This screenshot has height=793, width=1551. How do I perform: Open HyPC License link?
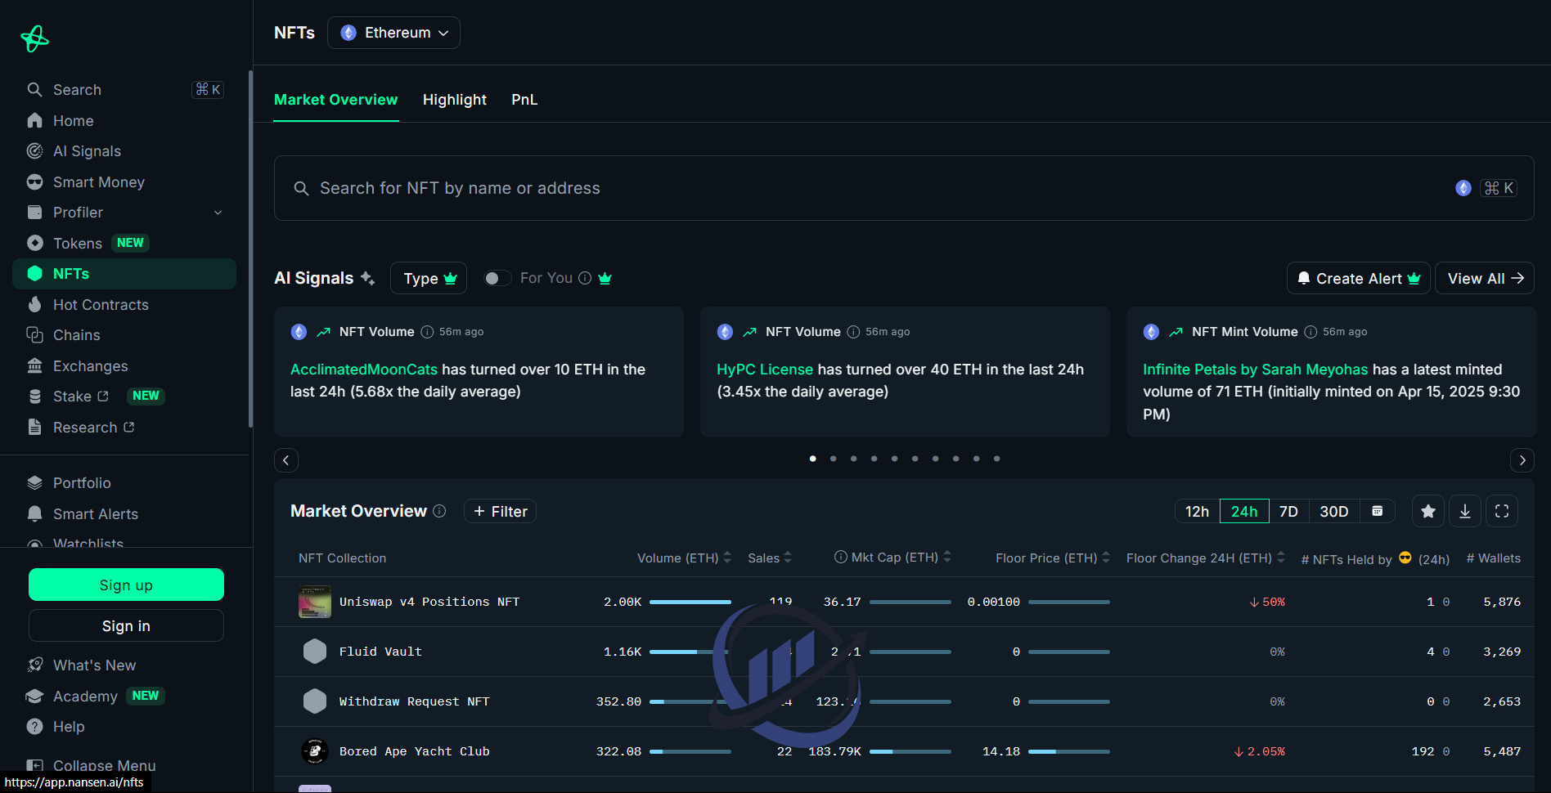pos(765,370)
